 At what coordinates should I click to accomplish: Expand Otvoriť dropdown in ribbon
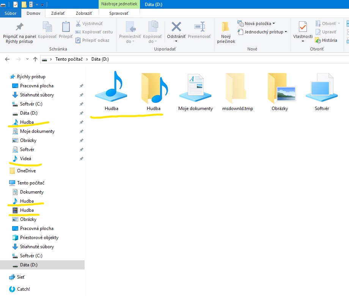(339, 24)
